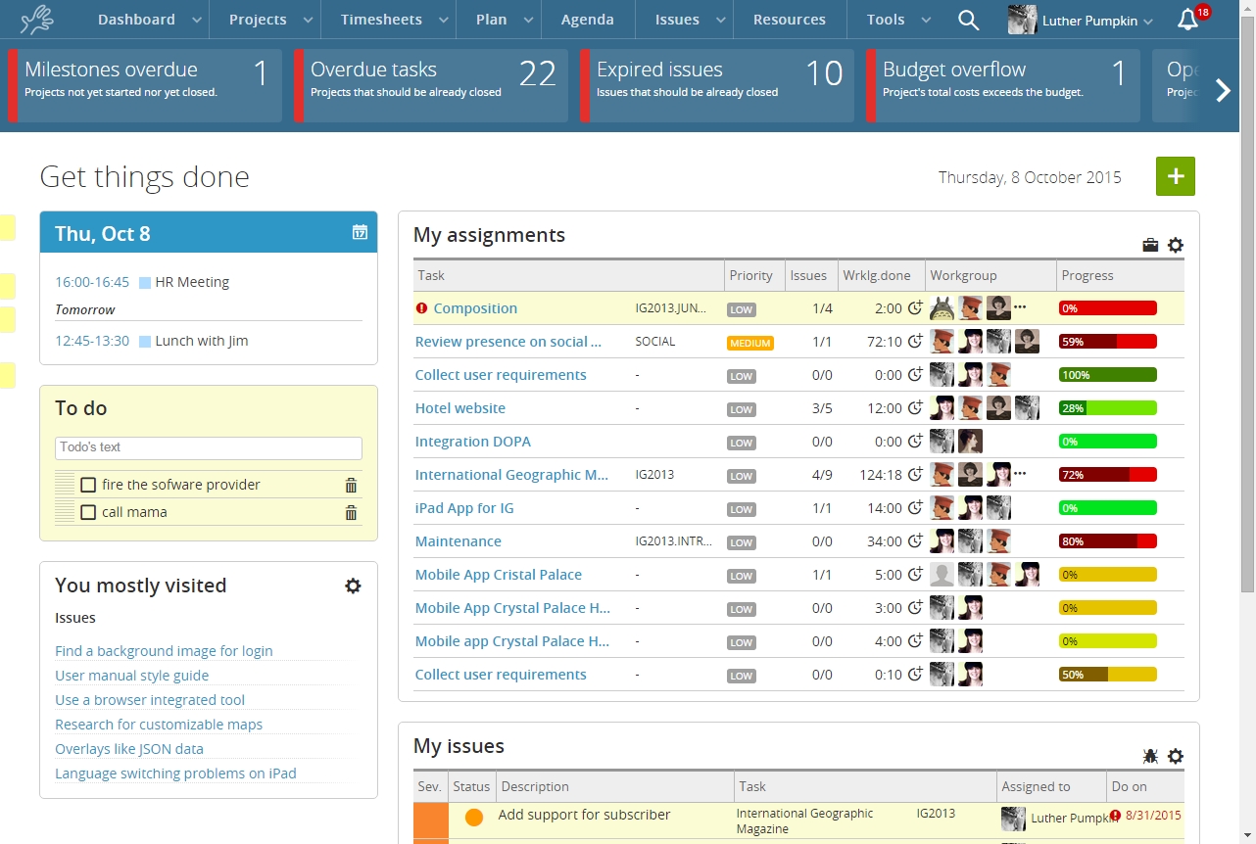Expand the Dashboard menu dropdown arrow
Screen dimensions: 1256x844
196,20
